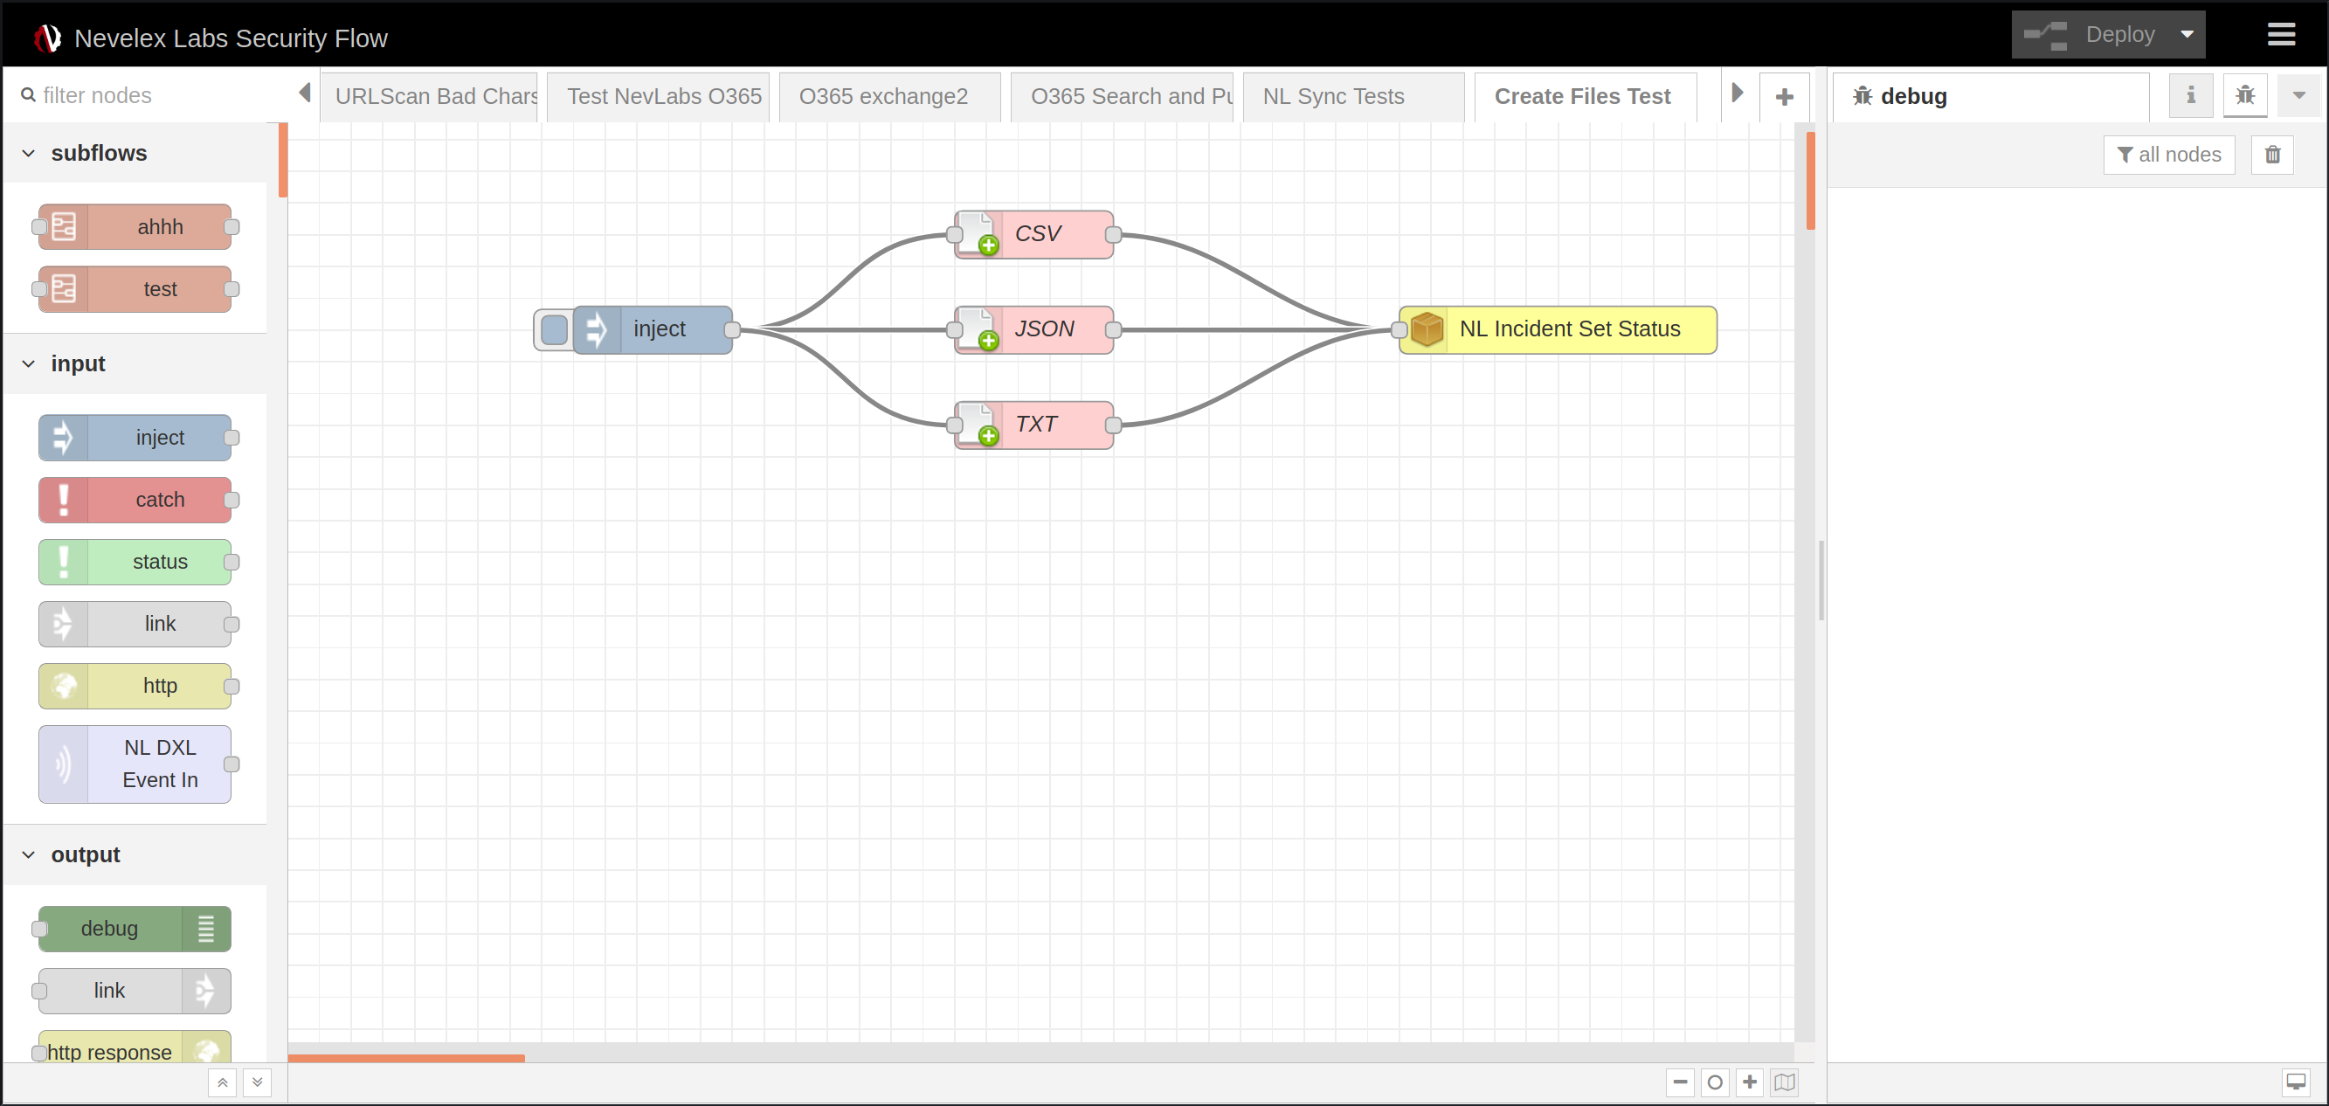Reset zoom with the circle icon
Image resolution: width=2329 pixels, height=1106 pixels.
(x=1714, y=1082)
